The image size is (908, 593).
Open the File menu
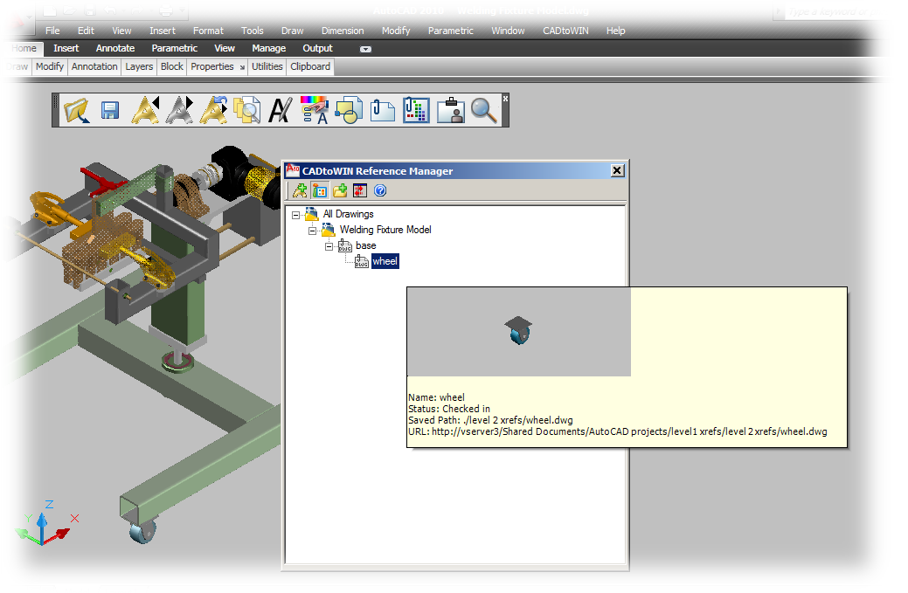(52, 31)
